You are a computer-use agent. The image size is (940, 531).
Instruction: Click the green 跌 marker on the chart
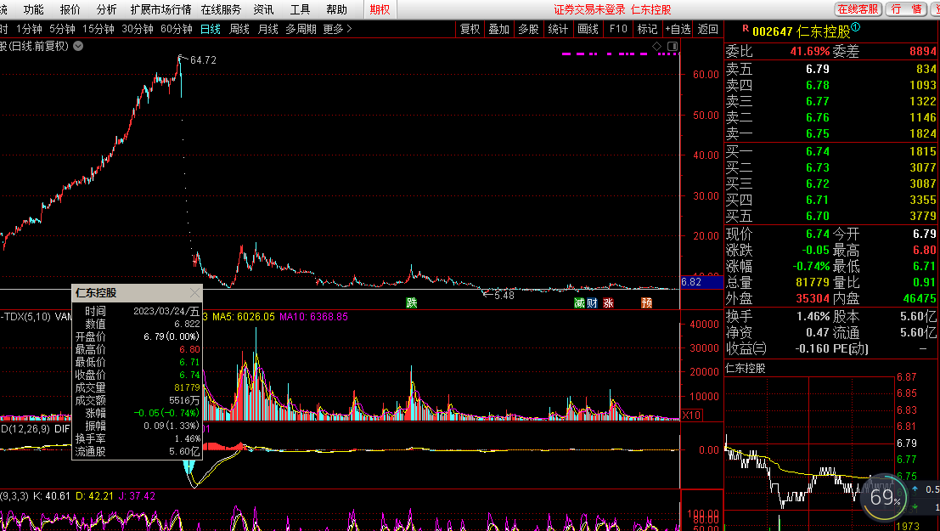pos(412,302)
